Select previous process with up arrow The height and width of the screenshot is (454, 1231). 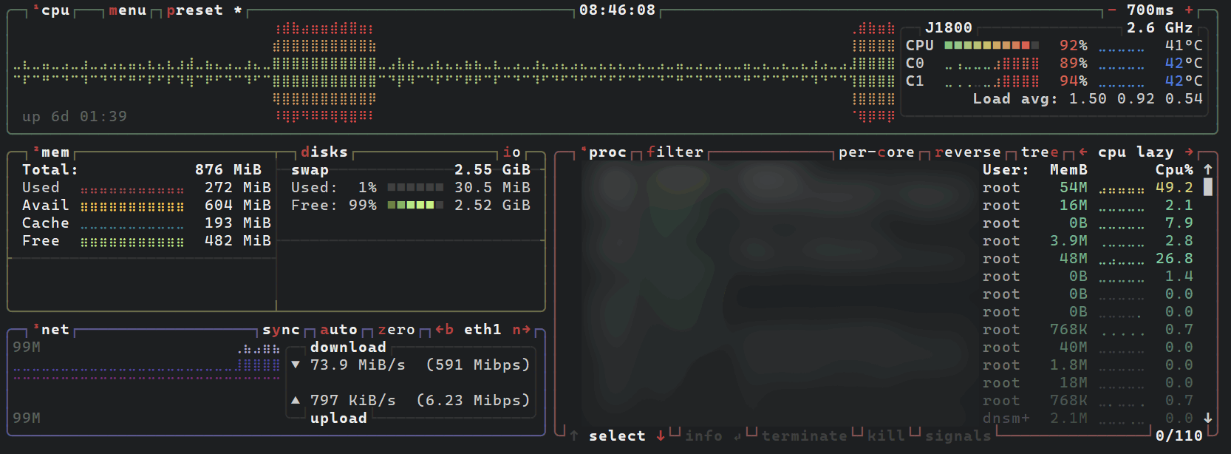click(574, 436)
